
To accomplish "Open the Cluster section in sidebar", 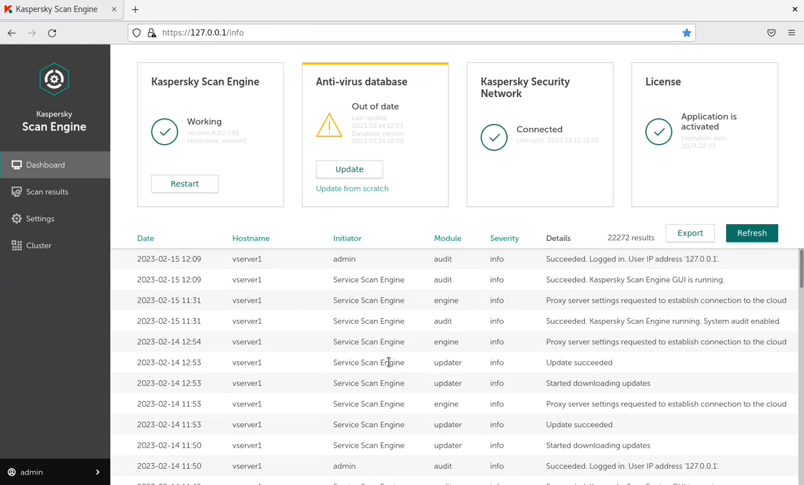I will (x=39, y=246).
